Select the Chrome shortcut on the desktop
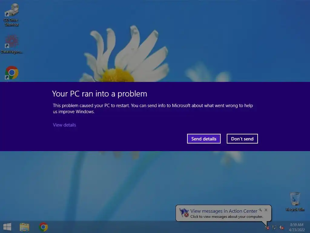This screenshot has width=310, height=233. (12, 73)
